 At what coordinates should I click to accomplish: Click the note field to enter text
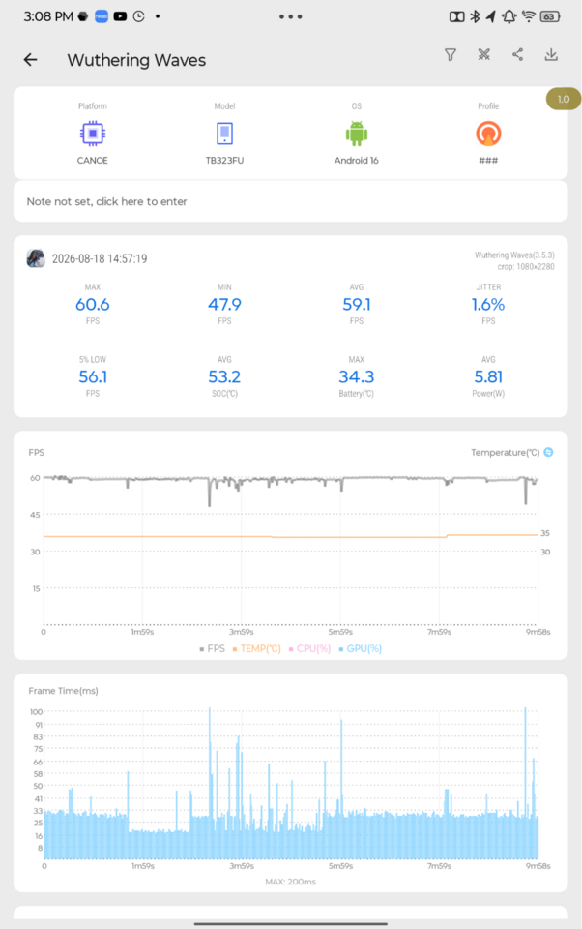[291, 201]
